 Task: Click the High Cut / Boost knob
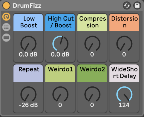[x=60, y=43]
